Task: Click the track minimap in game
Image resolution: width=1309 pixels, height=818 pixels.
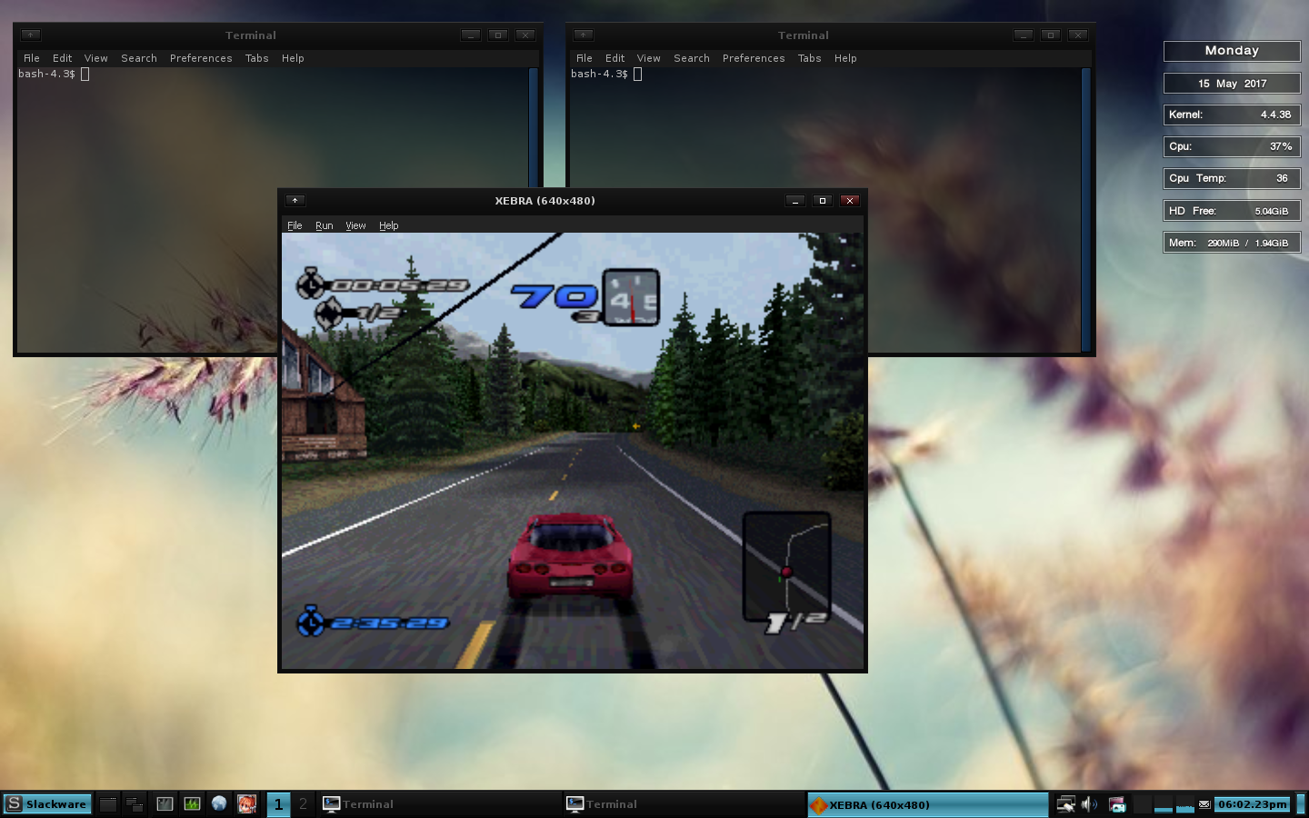Action: pyautogui.click(x=786, y=566)
